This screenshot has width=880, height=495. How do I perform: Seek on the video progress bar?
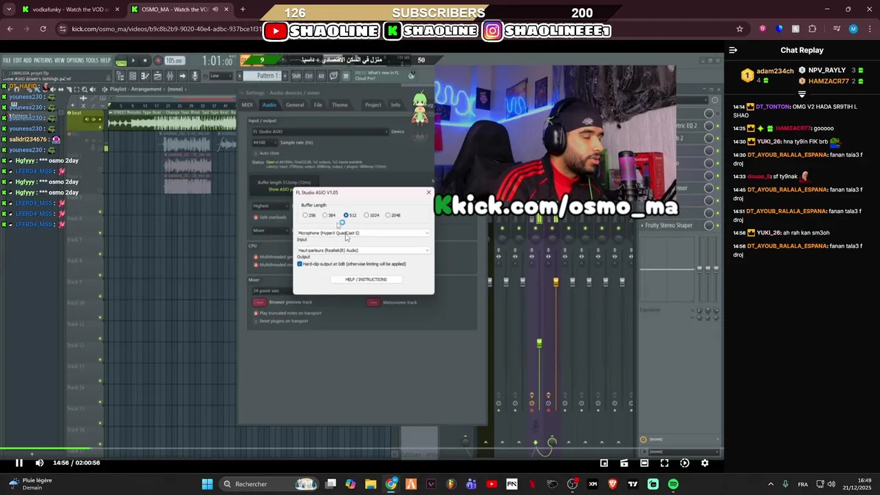361,450
